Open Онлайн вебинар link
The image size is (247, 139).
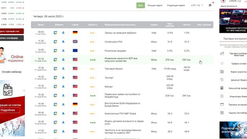12,72
